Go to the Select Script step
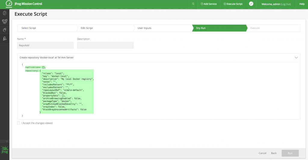308x160 pixels. [x=47, y=28]
